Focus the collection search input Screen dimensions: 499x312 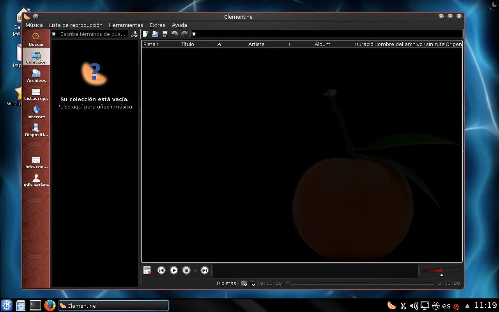point(94,34)
